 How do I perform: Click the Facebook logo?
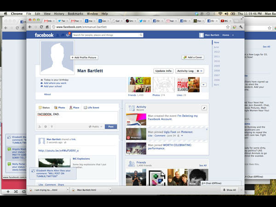click(44, 35)
